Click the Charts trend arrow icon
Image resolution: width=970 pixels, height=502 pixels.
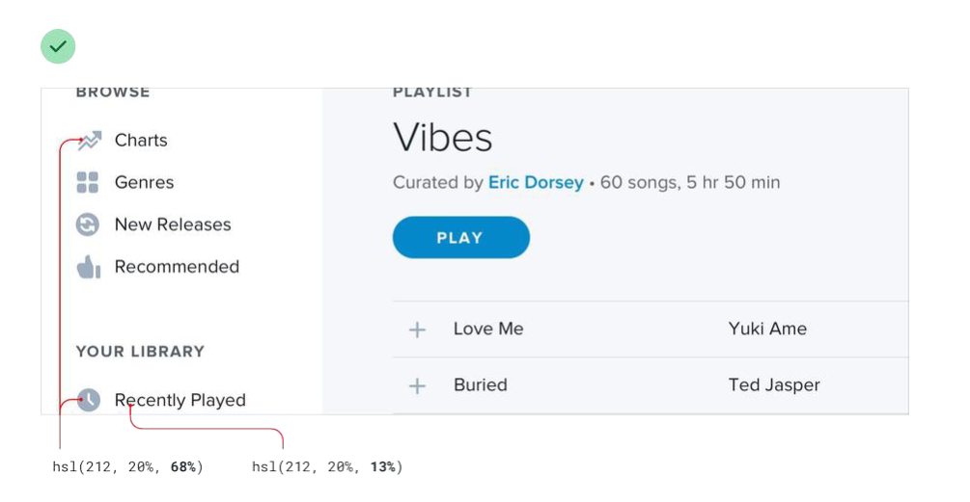89,141
